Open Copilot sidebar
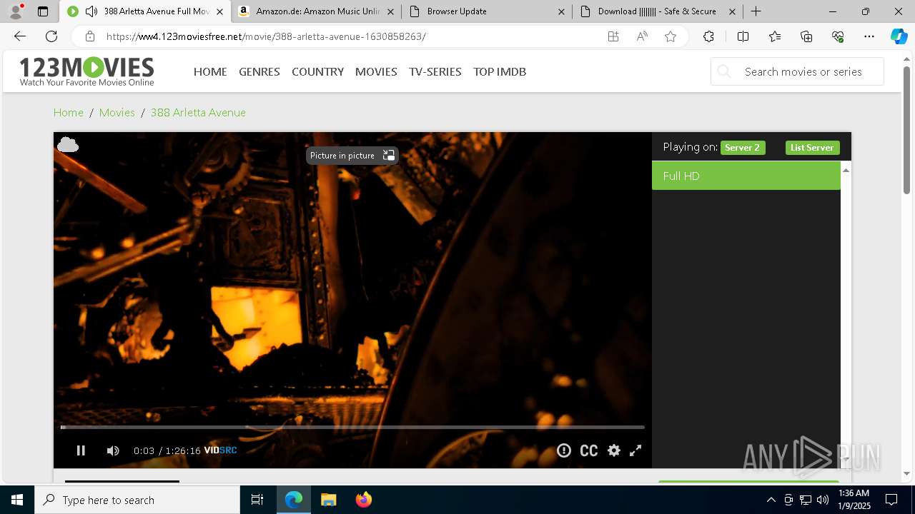915x514 pixels. (x=899, y=36)
